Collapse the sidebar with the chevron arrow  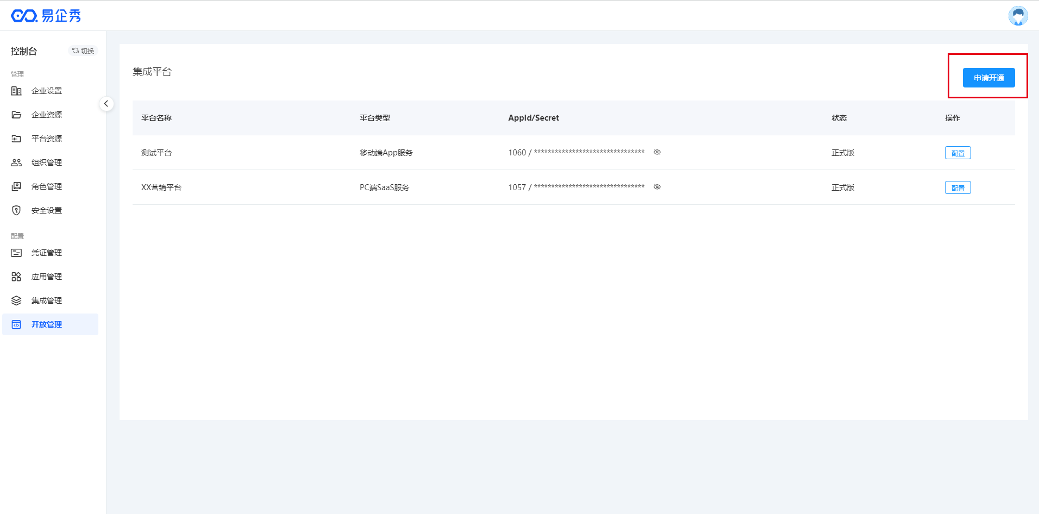pyautogui.click(x=107, y=103)
